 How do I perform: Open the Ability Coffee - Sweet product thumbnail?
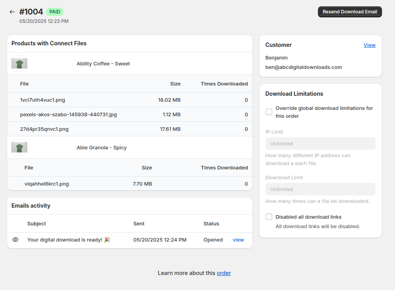19,63
